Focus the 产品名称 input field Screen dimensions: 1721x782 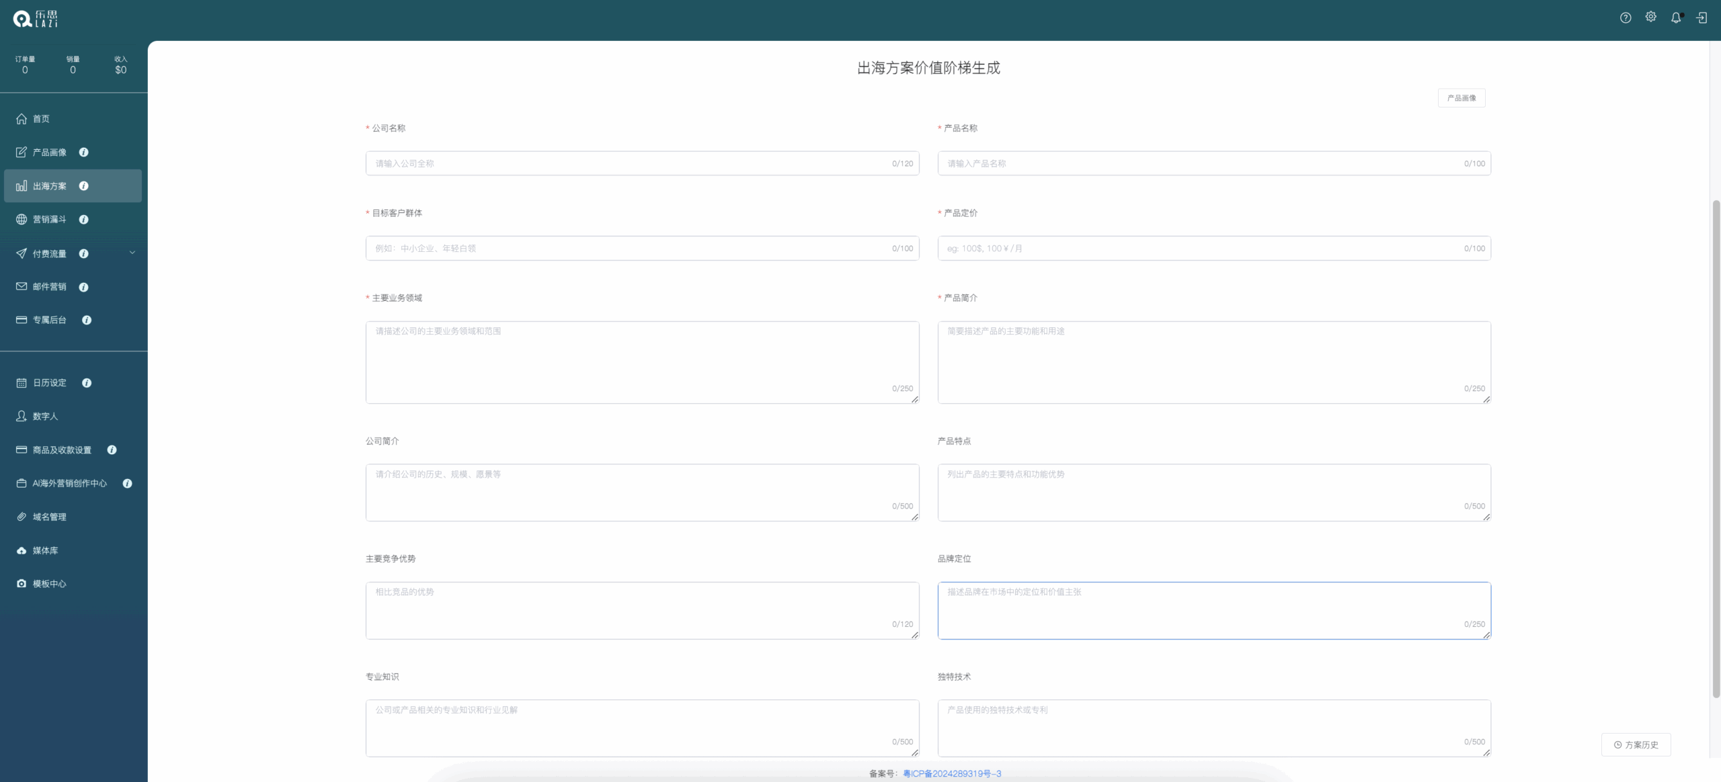click(x=1214, y=163)
